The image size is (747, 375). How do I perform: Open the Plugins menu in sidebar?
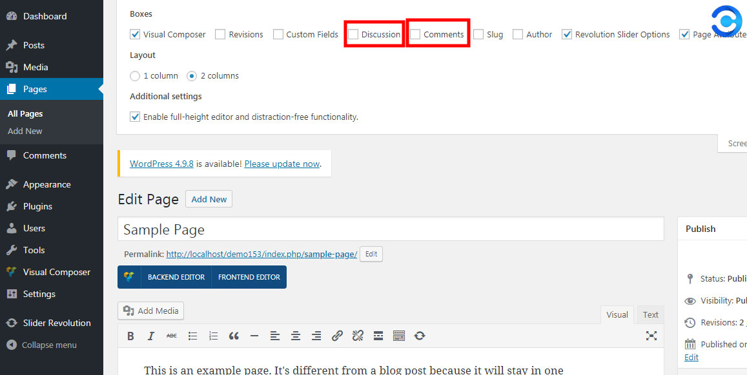pyautogui.click(x=37, y=206)
